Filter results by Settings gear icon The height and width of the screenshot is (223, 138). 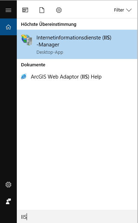point(59,10)
